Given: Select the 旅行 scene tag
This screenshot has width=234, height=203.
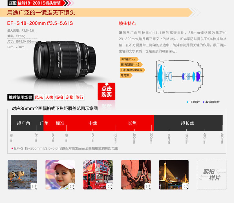Looking at the screenshot, I should [80, 97].
